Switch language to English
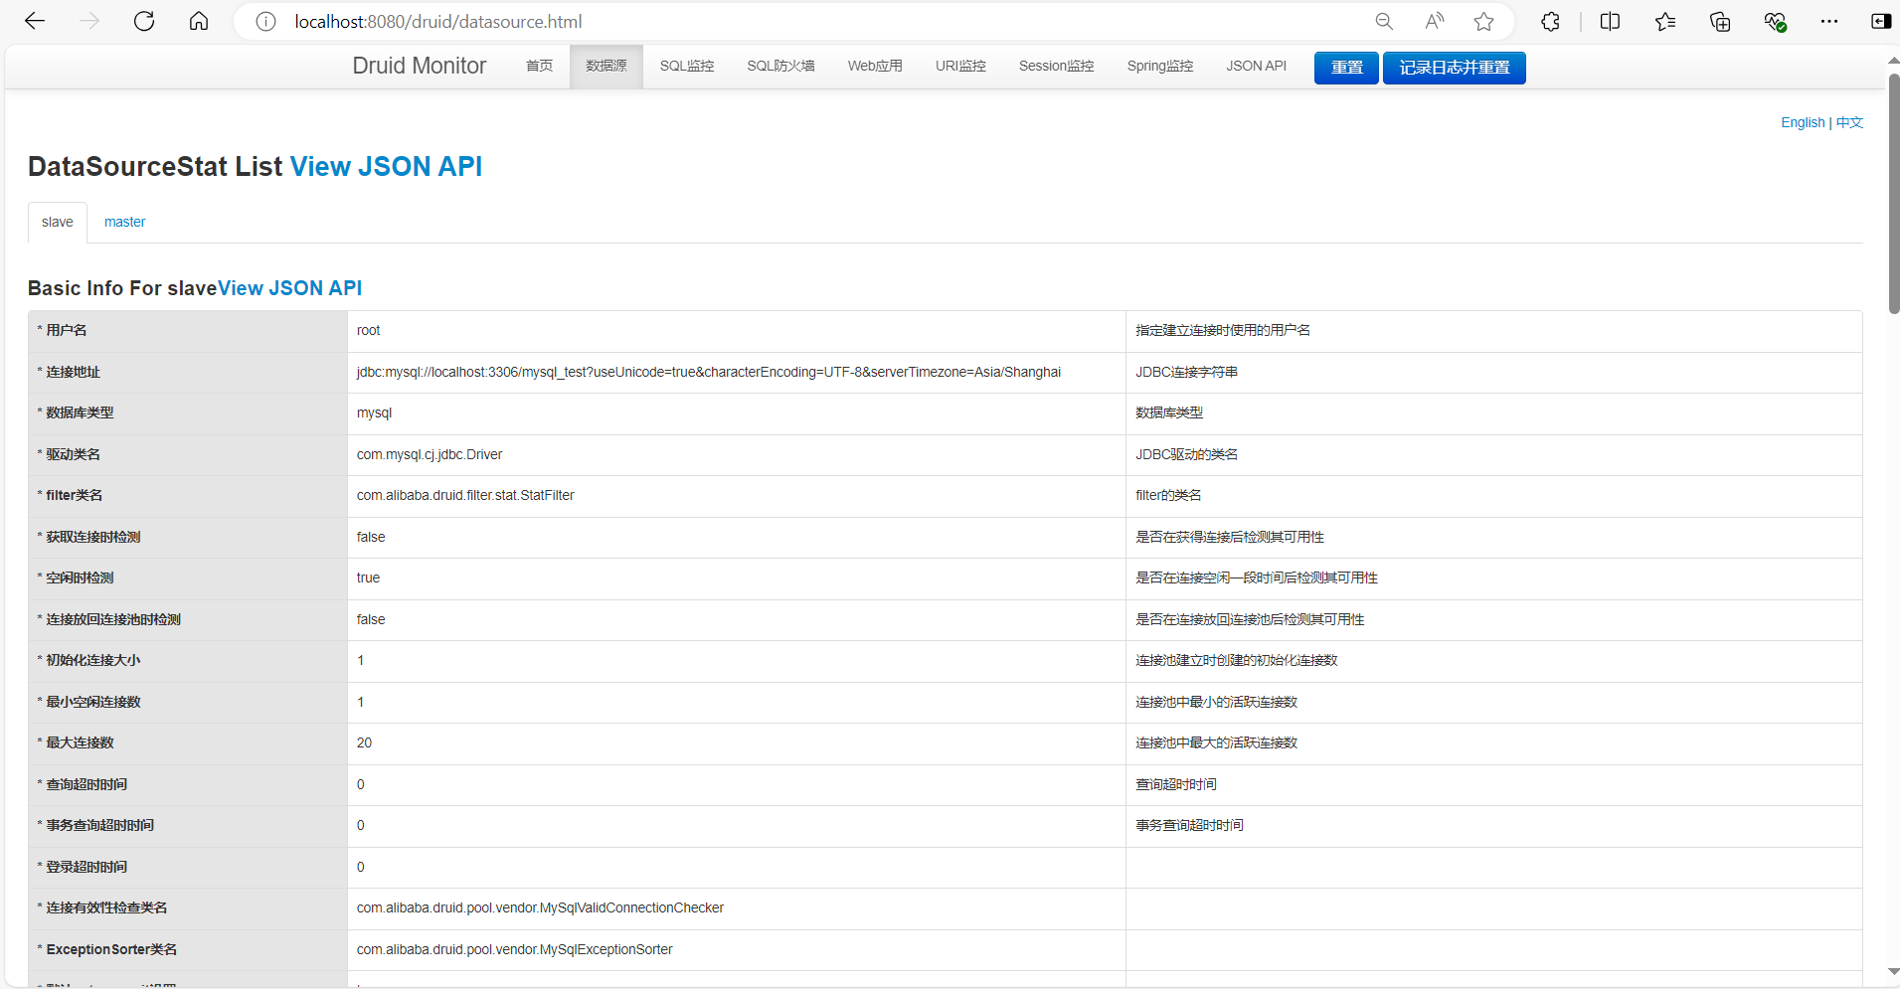 coord(1803,122)
